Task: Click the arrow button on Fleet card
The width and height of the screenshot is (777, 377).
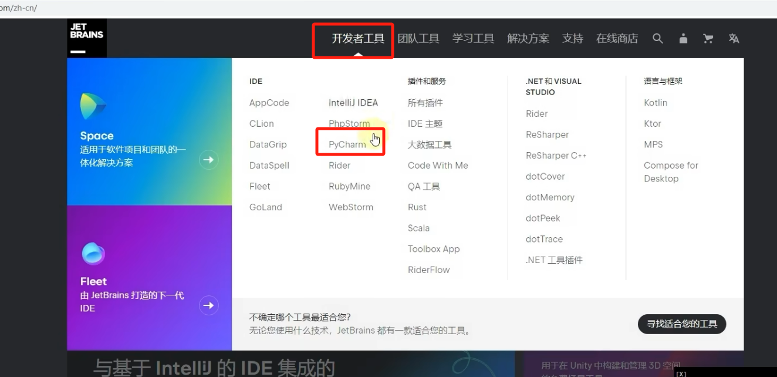Action: pyautogui.click(x=208, y=305)
